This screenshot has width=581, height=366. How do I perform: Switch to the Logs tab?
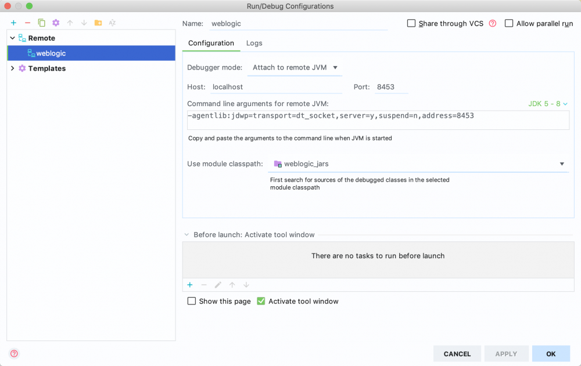(x=254, y=43)
